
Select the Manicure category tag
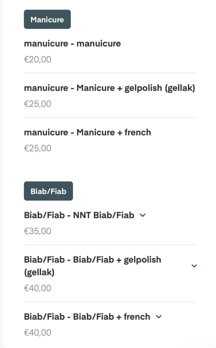tap(47, 19)
